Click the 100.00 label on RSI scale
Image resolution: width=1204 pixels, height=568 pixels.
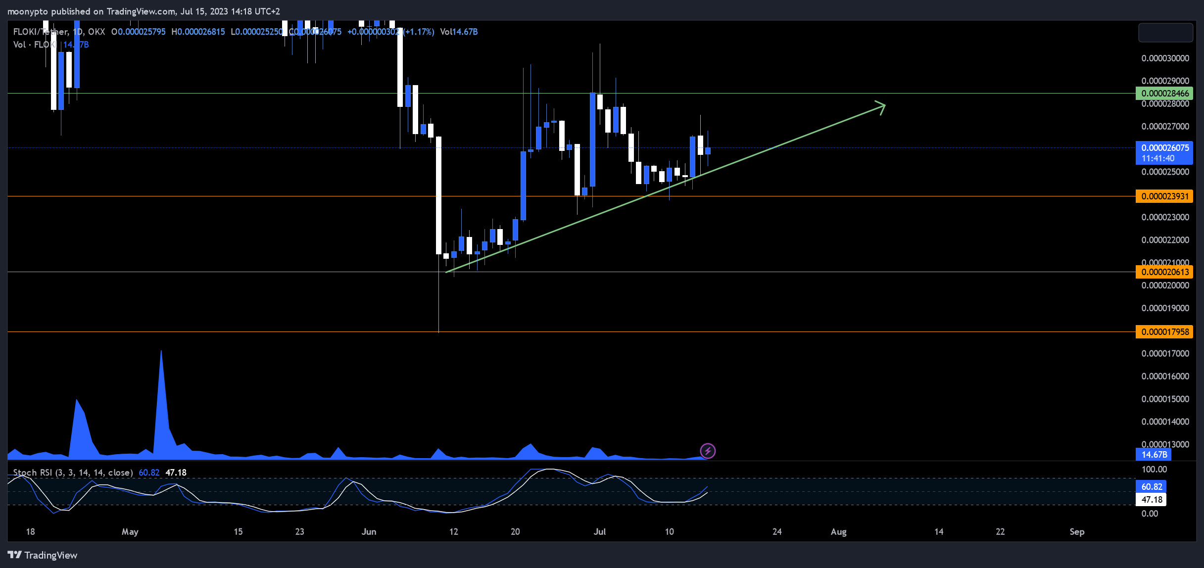pyautogui.click(x=1154, y=469)
